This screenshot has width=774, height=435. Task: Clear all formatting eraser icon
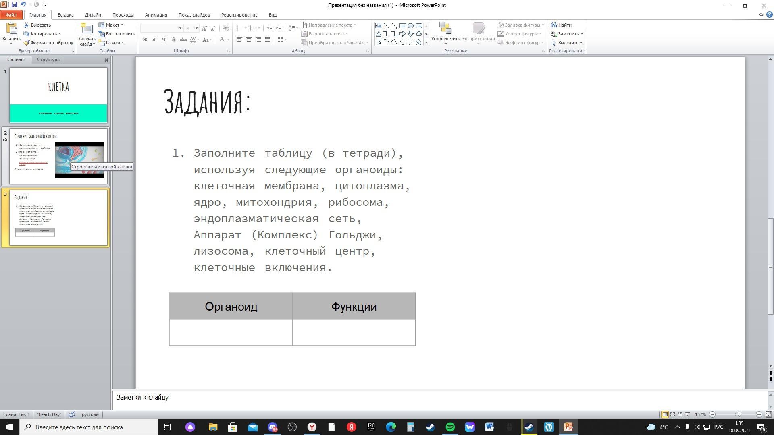click(x=226, y=28)
